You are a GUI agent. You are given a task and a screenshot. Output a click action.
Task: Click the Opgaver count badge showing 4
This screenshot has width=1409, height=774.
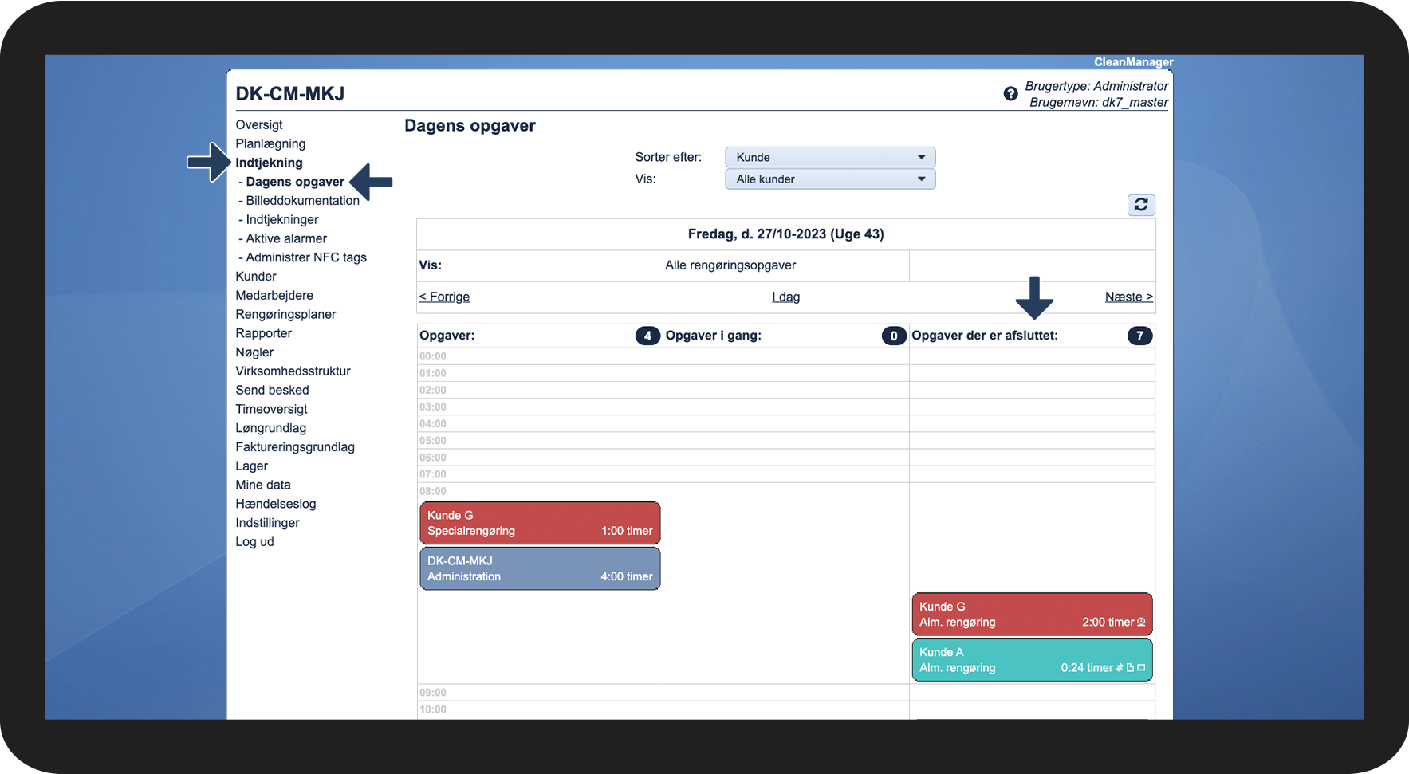tap(647, 336)
